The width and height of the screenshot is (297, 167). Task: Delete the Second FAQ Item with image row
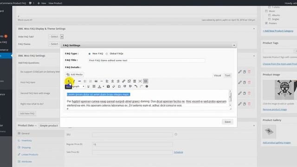(249, 93)
